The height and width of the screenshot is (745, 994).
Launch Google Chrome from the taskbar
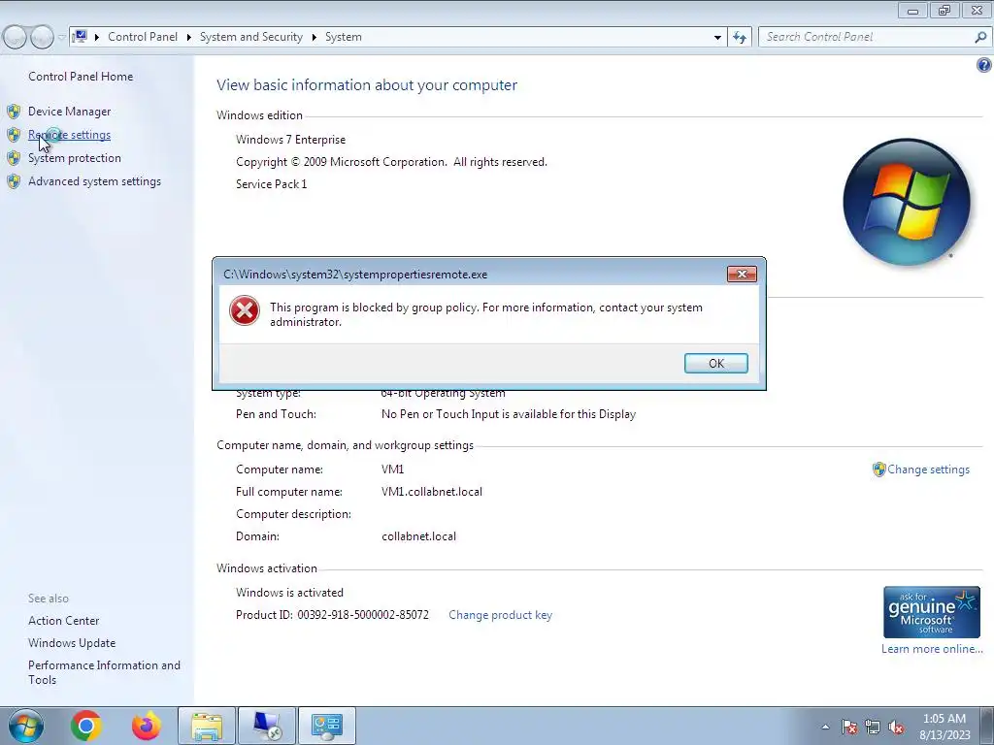tap(86, 726)
